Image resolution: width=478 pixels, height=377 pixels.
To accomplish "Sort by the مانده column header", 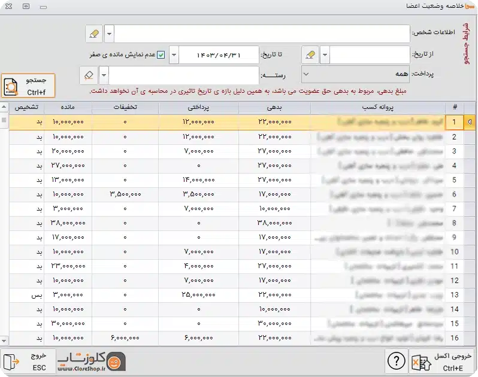I will click(x=68, y=107).
